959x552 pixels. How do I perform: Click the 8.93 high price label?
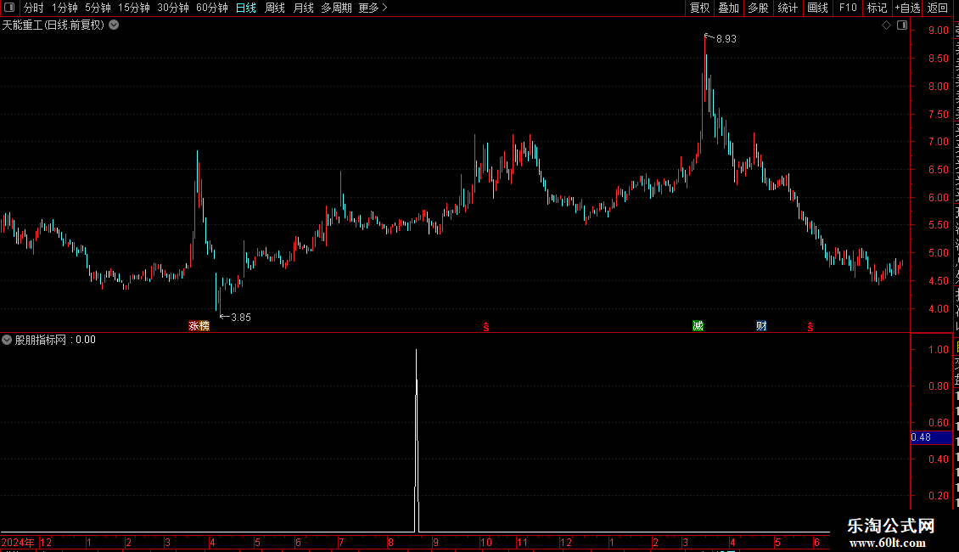pyautogui.click(x=726, y=39)
